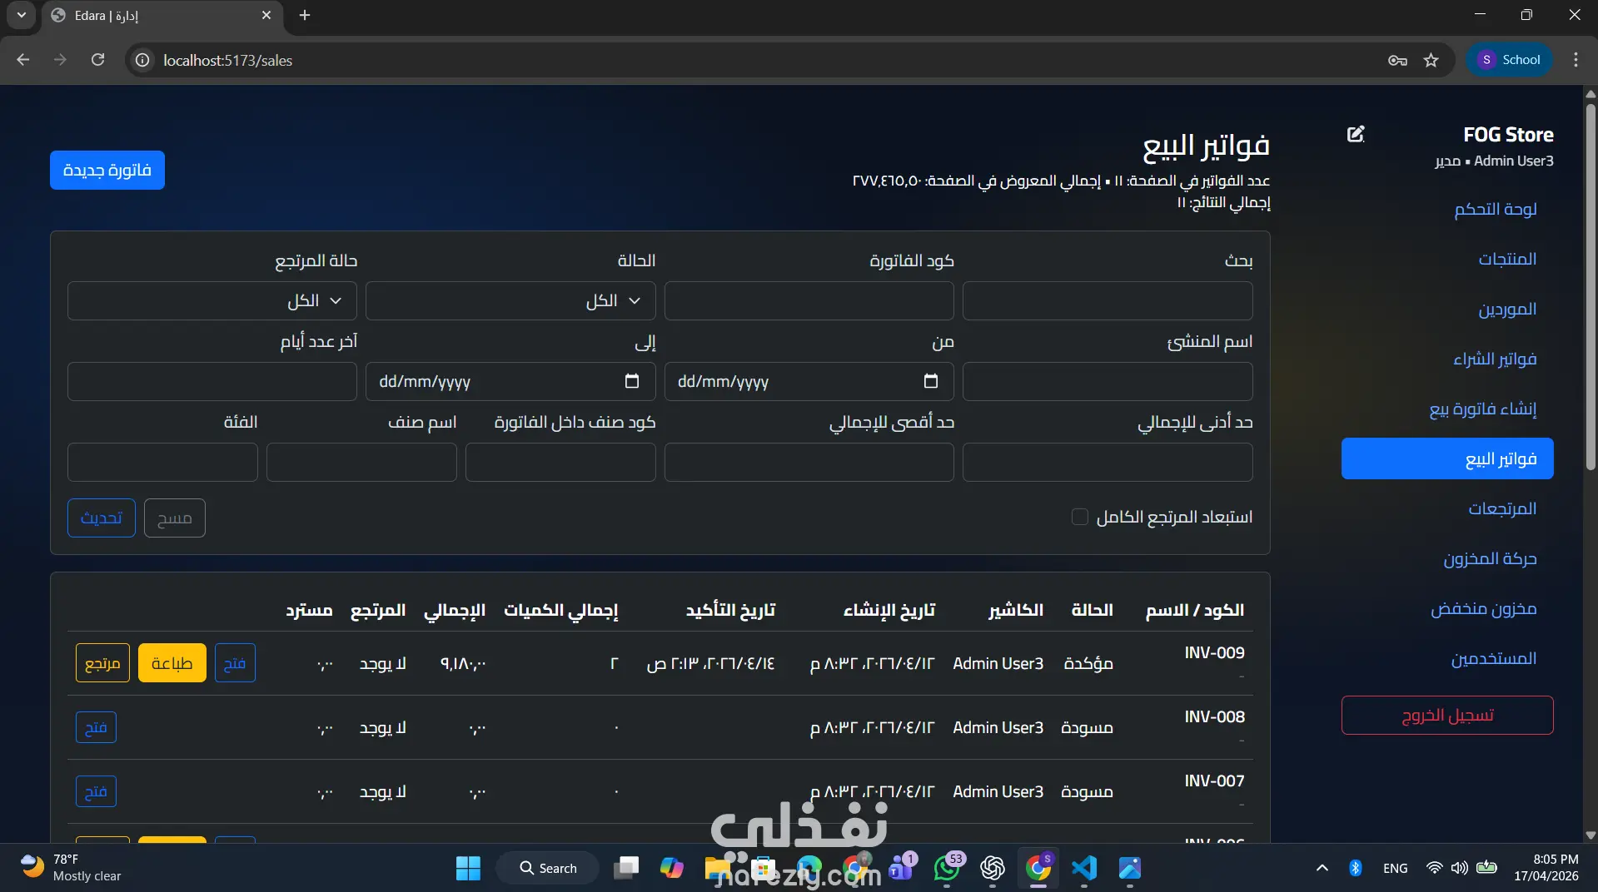Open ChatGPT from the taskbar
This screenshot has width=1598, height=892.
point(993,868)
